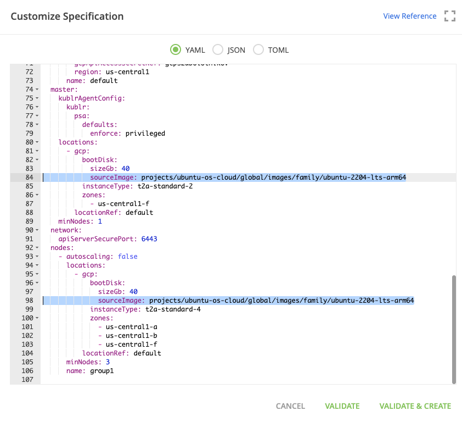Screen dimensions: 462x422
Task: Collapse bootDisk fold on line 82
Action: click(37, 160)
